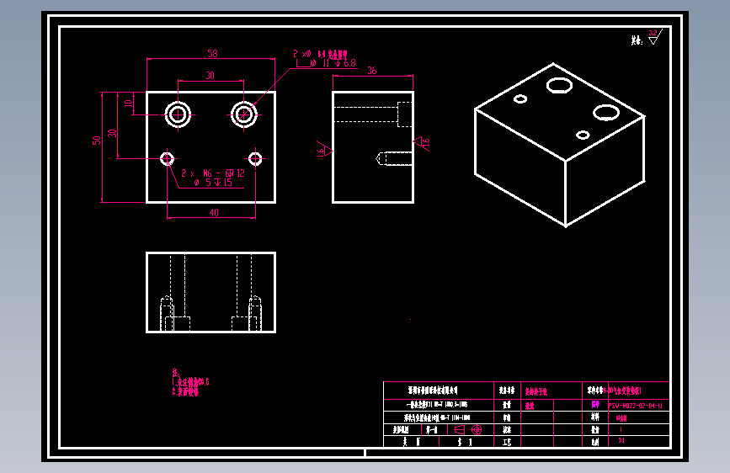Select the left counterbored hole in the front view
Viewport: 730px width, 473px height.
178,114
